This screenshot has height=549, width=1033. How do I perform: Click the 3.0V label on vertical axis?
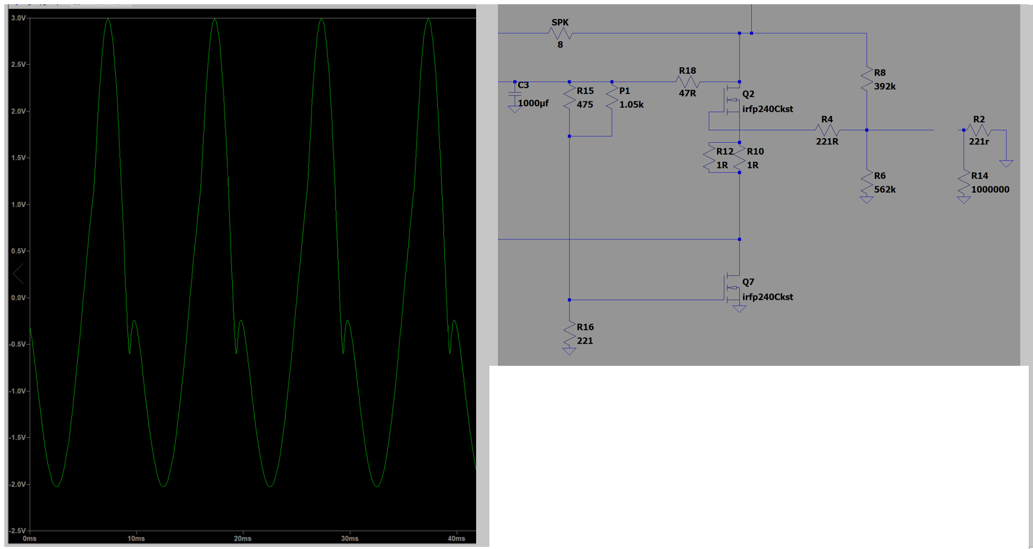click(18, 18)
